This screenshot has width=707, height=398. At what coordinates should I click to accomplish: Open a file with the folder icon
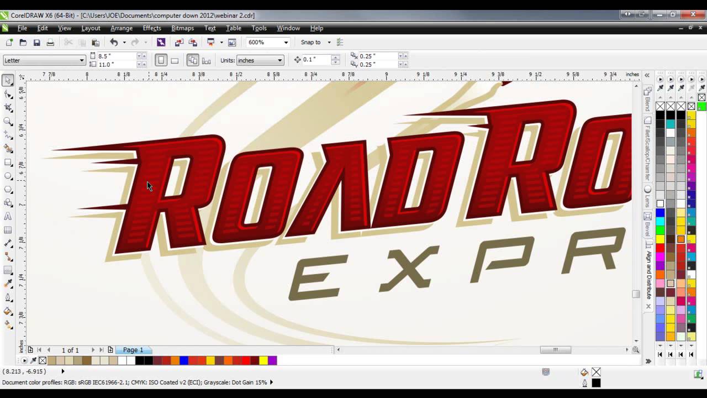[23, 42]
